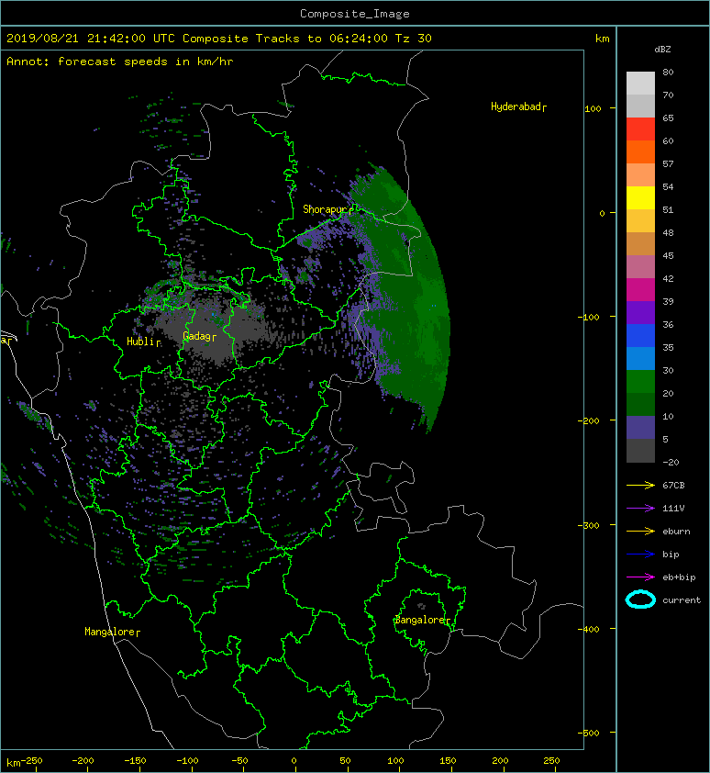The width and height of the screenshot is (710, 773).
Task: Click the Shorapur station label
Action: click(x=327, y=209)
